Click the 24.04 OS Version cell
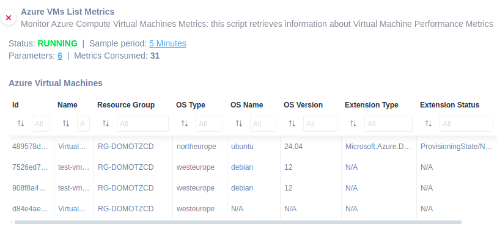Screen dimensions: 497x229 click(x=293, y=147)
